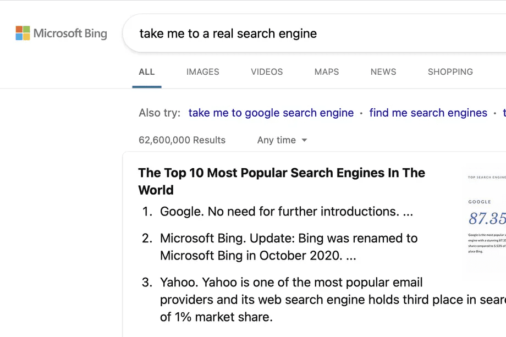The image size is (506, 337).
Task: Click the Microsoft Bing wordmark
Action: coord(70,33)
